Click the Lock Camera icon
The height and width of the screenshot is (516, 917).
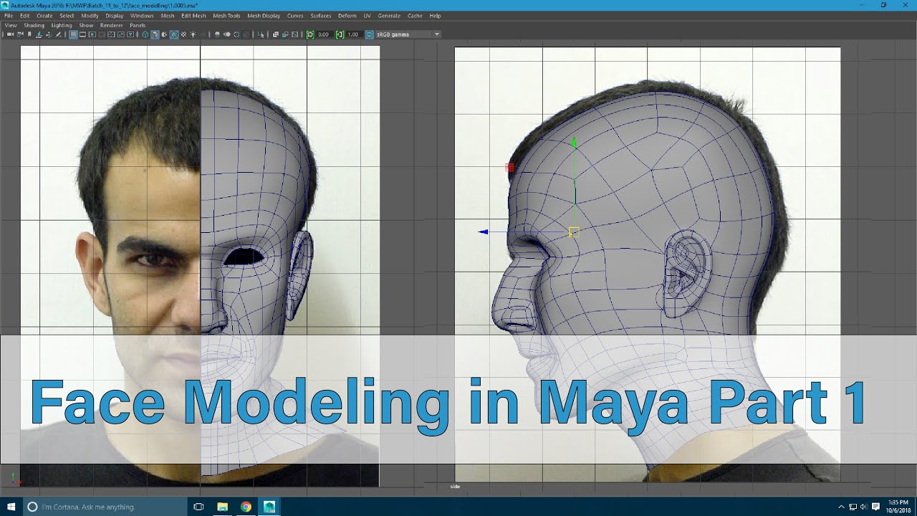click(x=20, y=34)
